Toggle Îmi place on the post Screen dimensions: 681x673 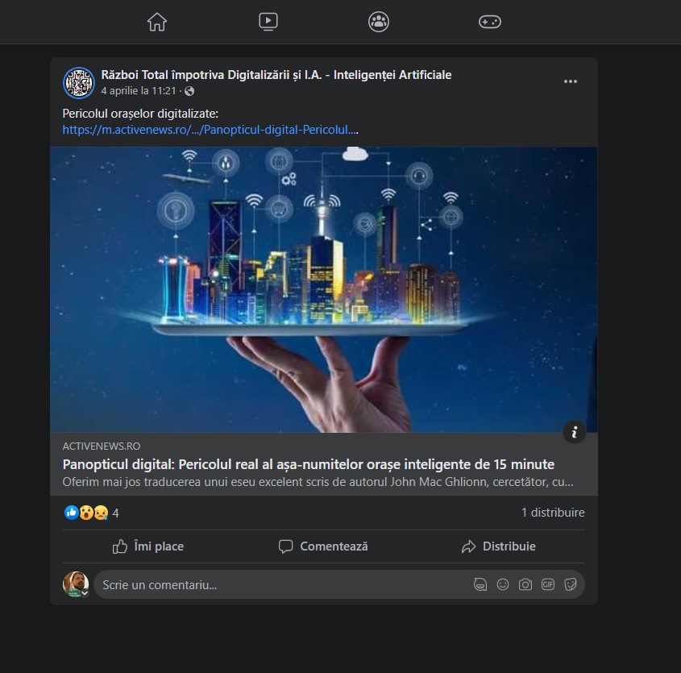tap(148, 546)
